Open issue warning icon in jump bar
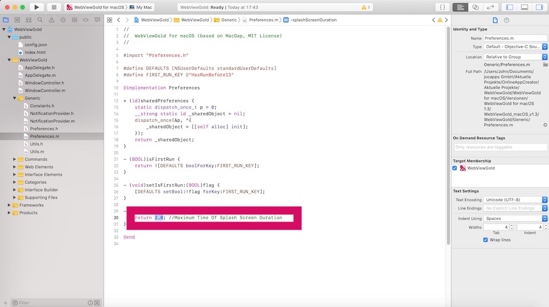Image resolution: width=549 pixels, height=307 pixels. tap(440, 20)
